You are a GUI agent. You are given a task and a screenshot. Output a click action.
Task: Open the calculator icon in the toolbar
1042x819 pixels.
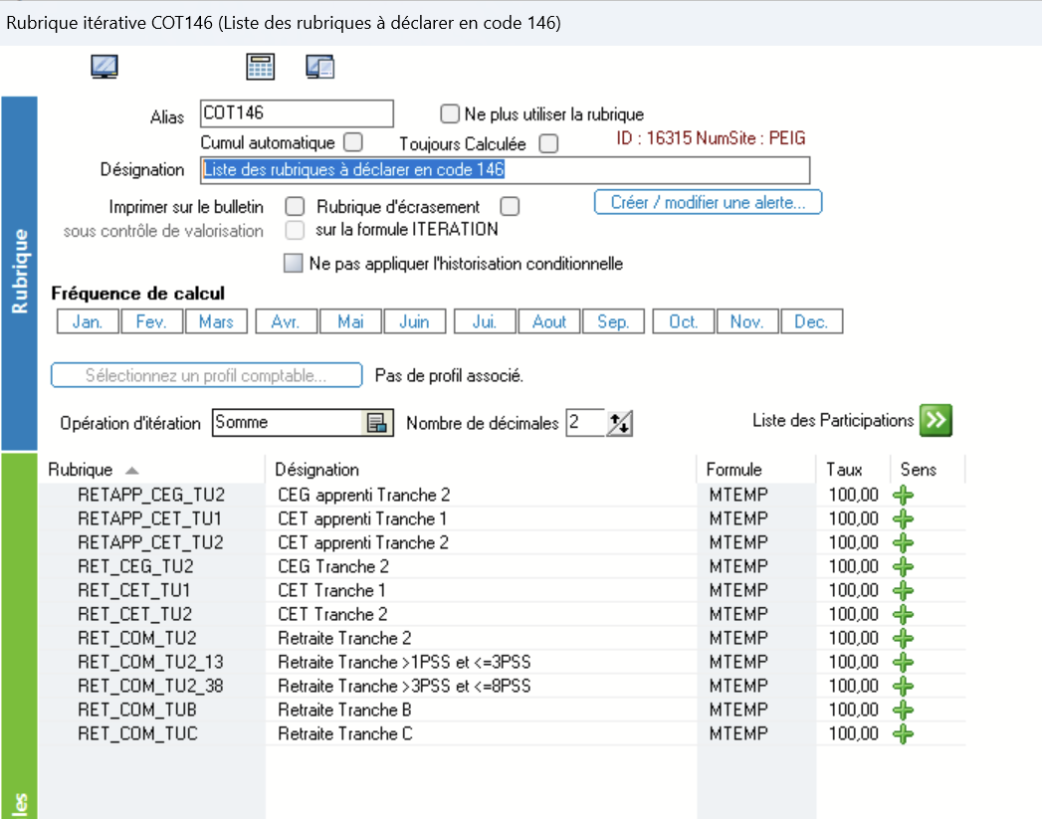pos(260,67)
